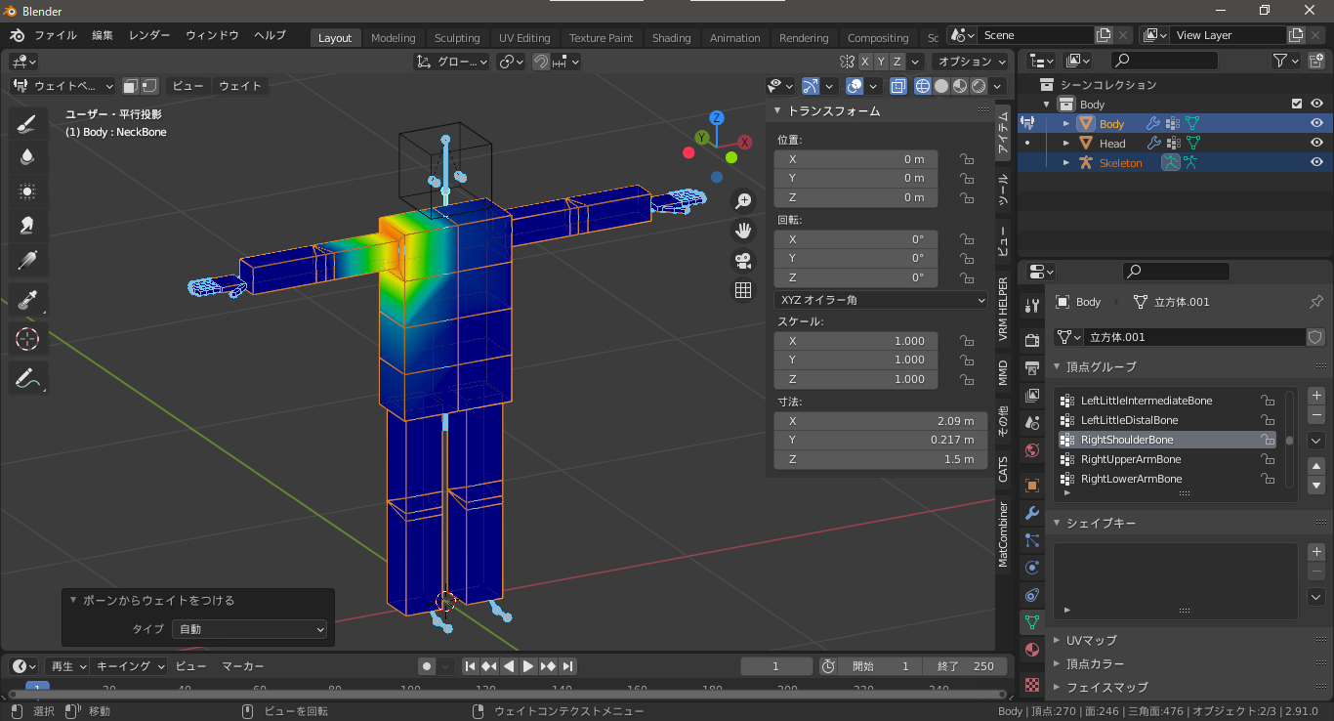
Task: Open the transform orientation dropdown
Action: 451,62
